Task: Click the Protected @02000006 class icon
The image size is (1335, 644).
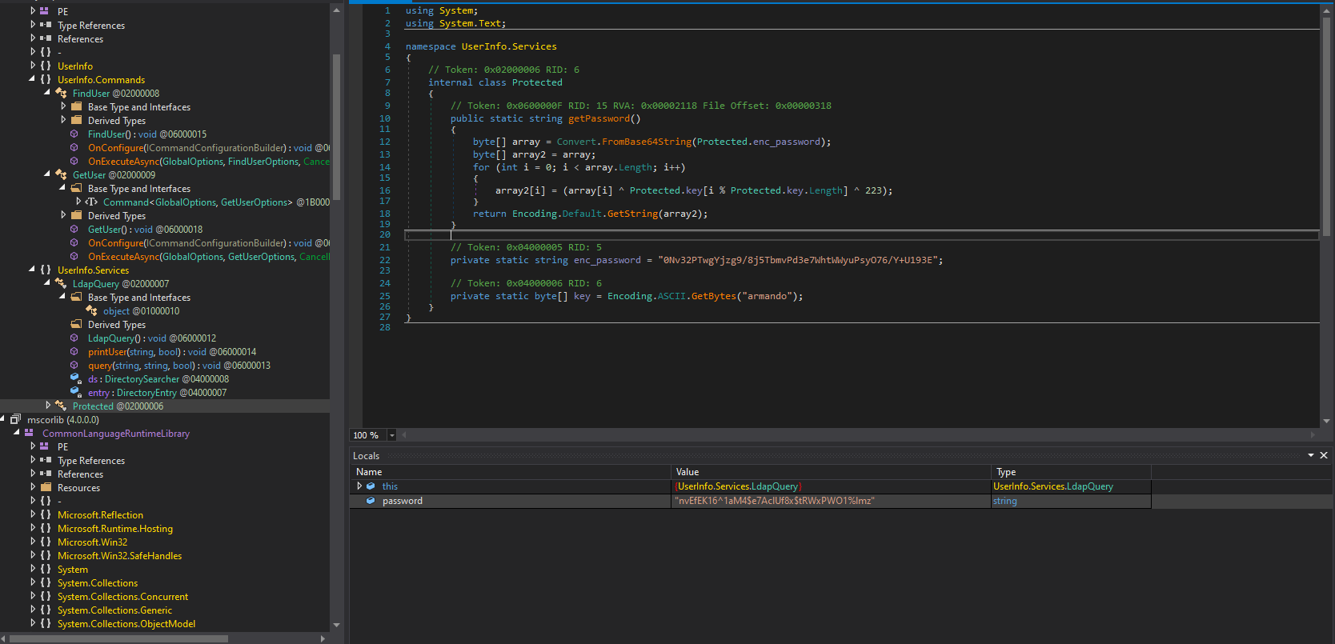Action: point(61,406)
